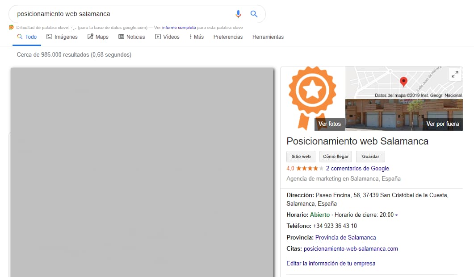
Task: Open the Herramientas search tools
Action: tap(268, 37)
